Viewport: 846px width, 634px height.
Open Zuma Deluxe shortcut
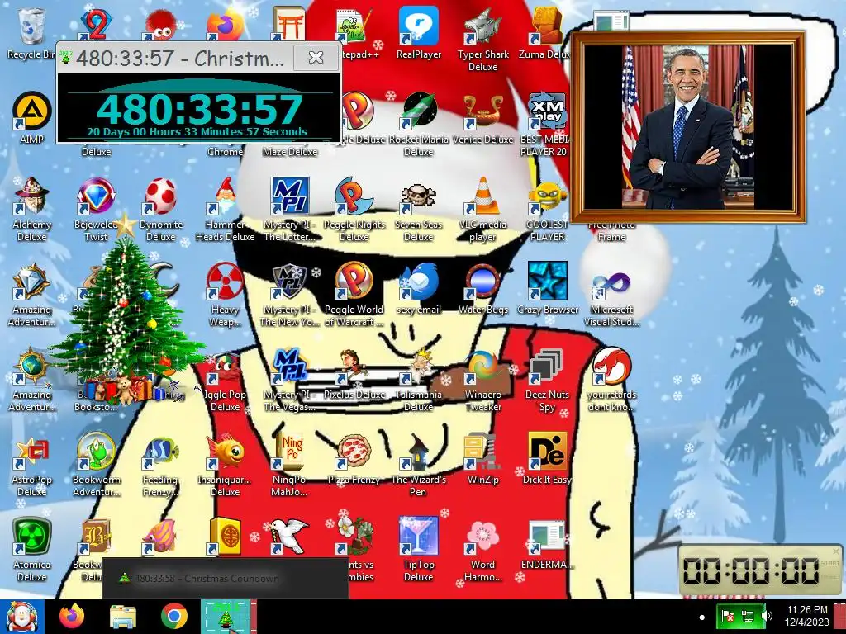tap(546, 34)
